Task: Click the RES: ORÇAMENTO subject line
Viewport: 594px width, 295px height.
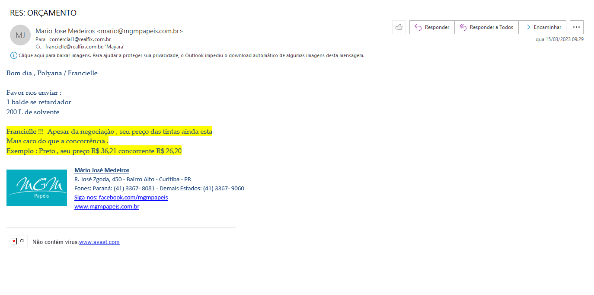Action: click(43, 13)
